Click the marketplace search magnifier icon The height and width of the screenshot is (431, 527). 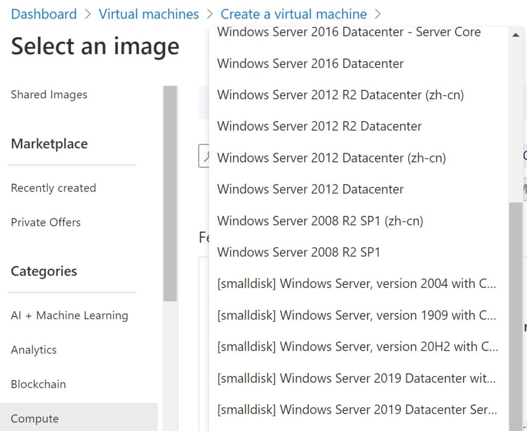click(x=206, y=156)
